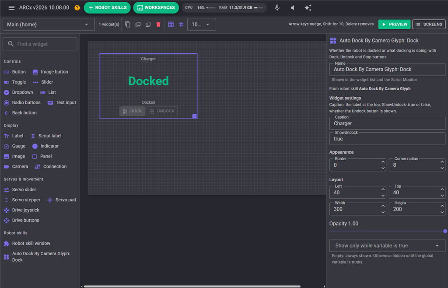Add a Drive buttons widget
448x288 pixels.
21,221
